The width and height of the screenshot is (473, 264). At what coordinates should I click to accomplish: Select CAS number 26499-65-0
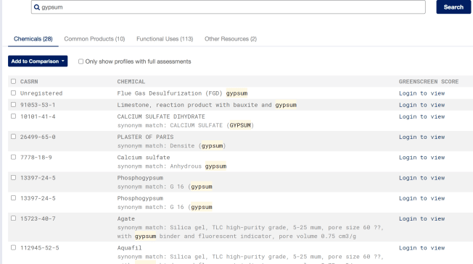(x=38, y=137)
